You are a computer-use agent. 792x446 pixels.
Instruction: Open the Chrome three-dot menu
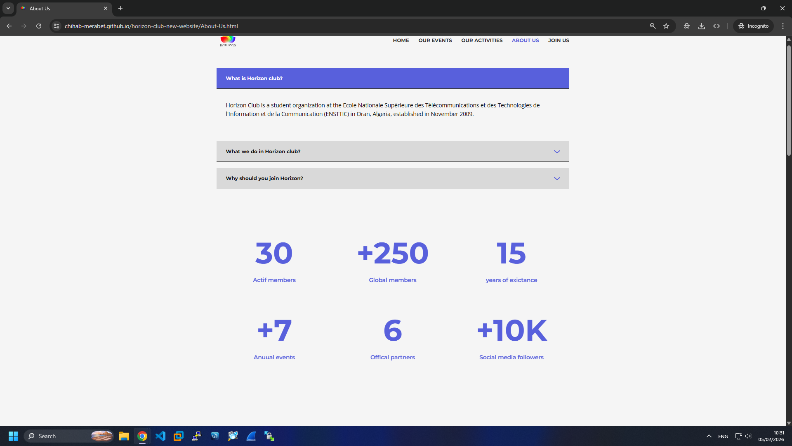coord(783,26)
